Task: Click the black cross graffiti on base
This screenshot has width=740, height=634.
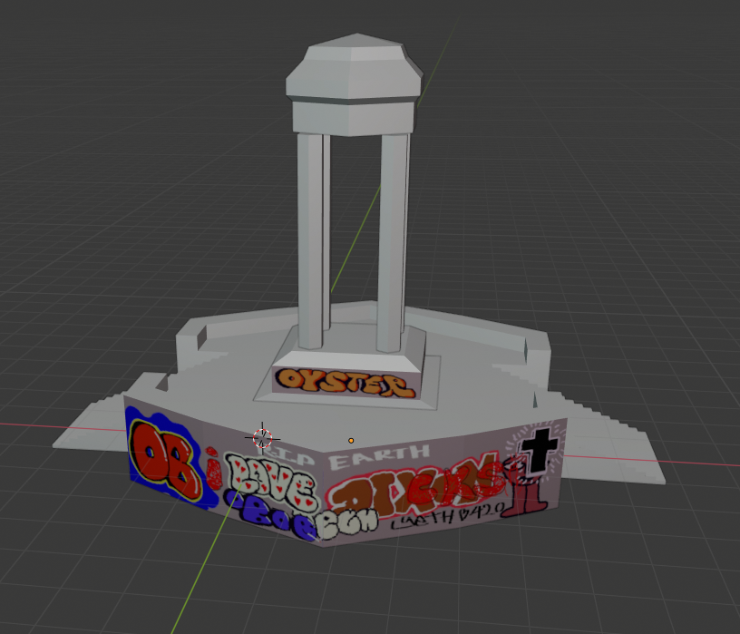Action: [538, 451]
